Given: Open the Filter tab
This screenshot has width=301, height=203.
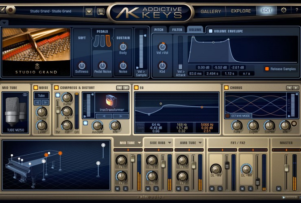Looking at the screenshot, I should tap(177, 30).
